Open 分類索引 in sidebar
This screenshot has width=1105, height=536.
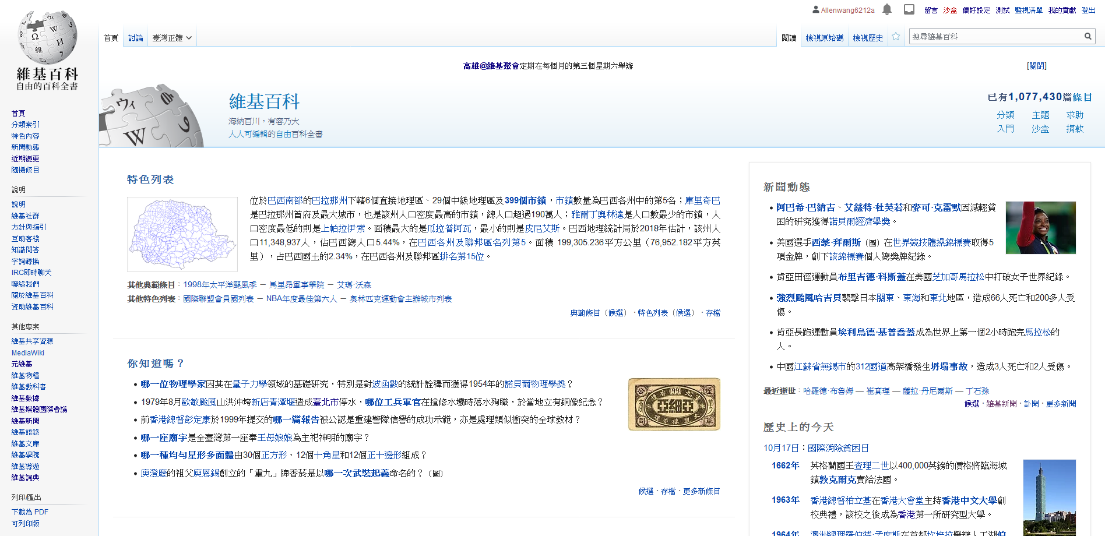pos(26,125)
